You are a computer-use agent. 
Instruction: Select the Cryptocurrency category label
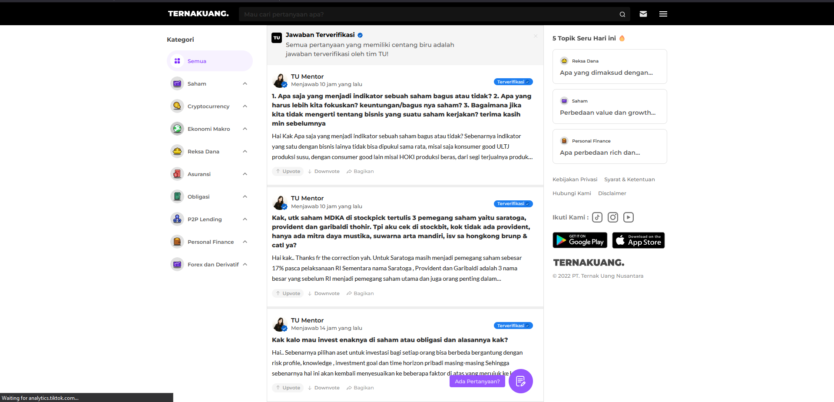coord(208,106)
